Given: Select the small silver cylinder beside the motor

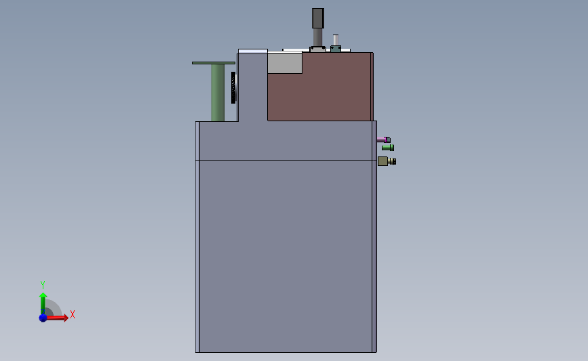Looking at the screenshot, I should (336, 40).
